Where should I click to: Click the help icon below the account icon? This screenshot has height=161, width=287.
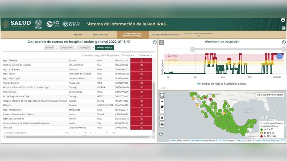point(283,28)
